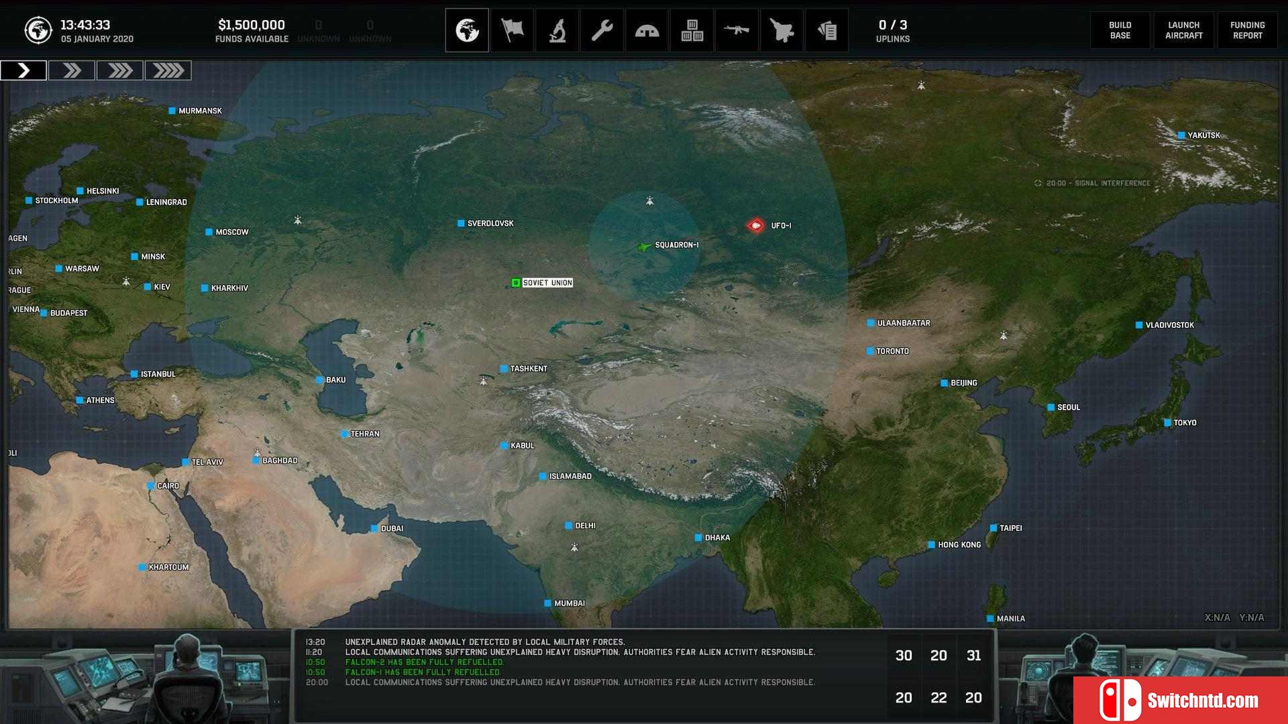Click the Switchntd.com Nintendo Switch logo

pyautogui.click(x=1120, y=700)
